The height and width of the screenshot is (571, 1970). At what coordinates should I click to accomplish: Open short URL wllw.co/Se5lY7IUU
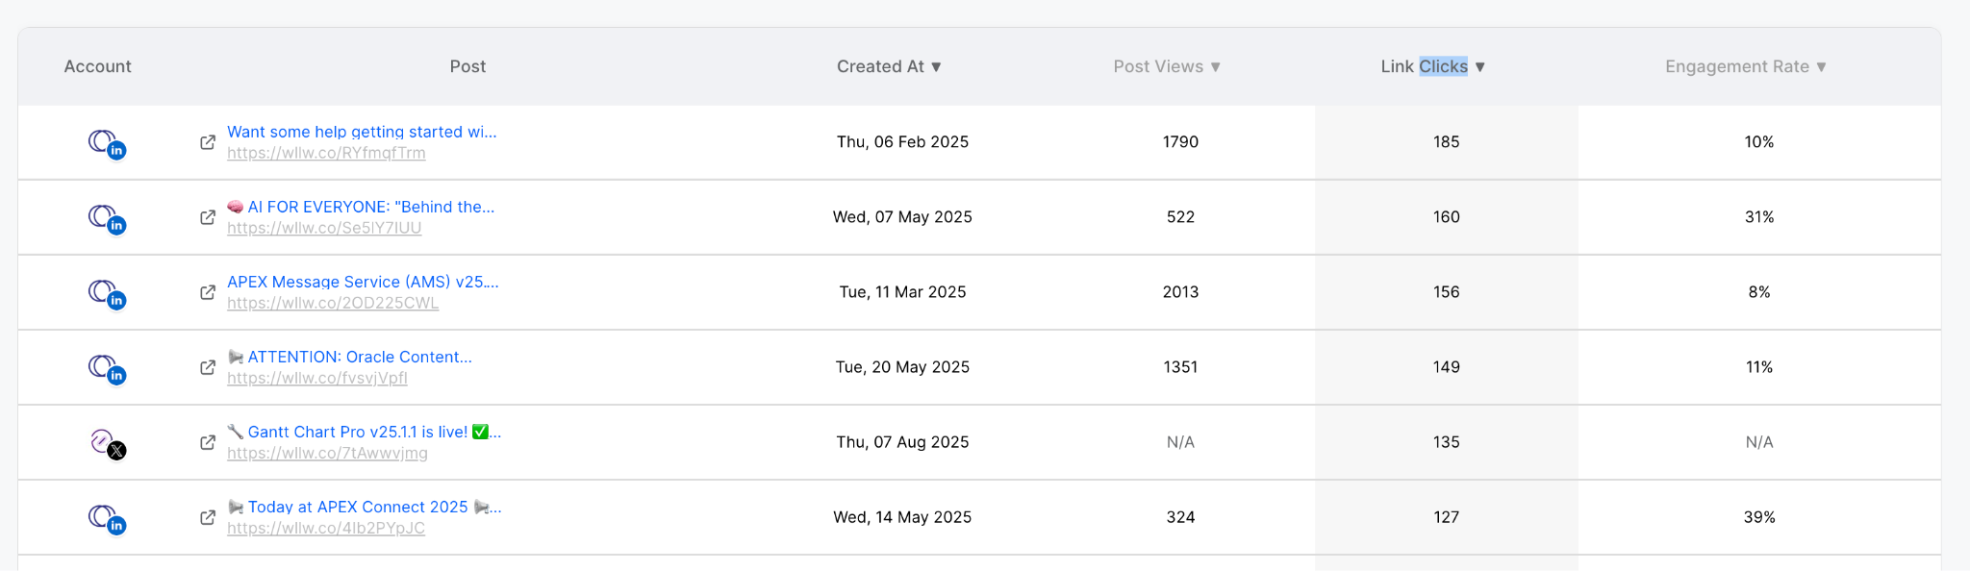click(x=324, y=228)
